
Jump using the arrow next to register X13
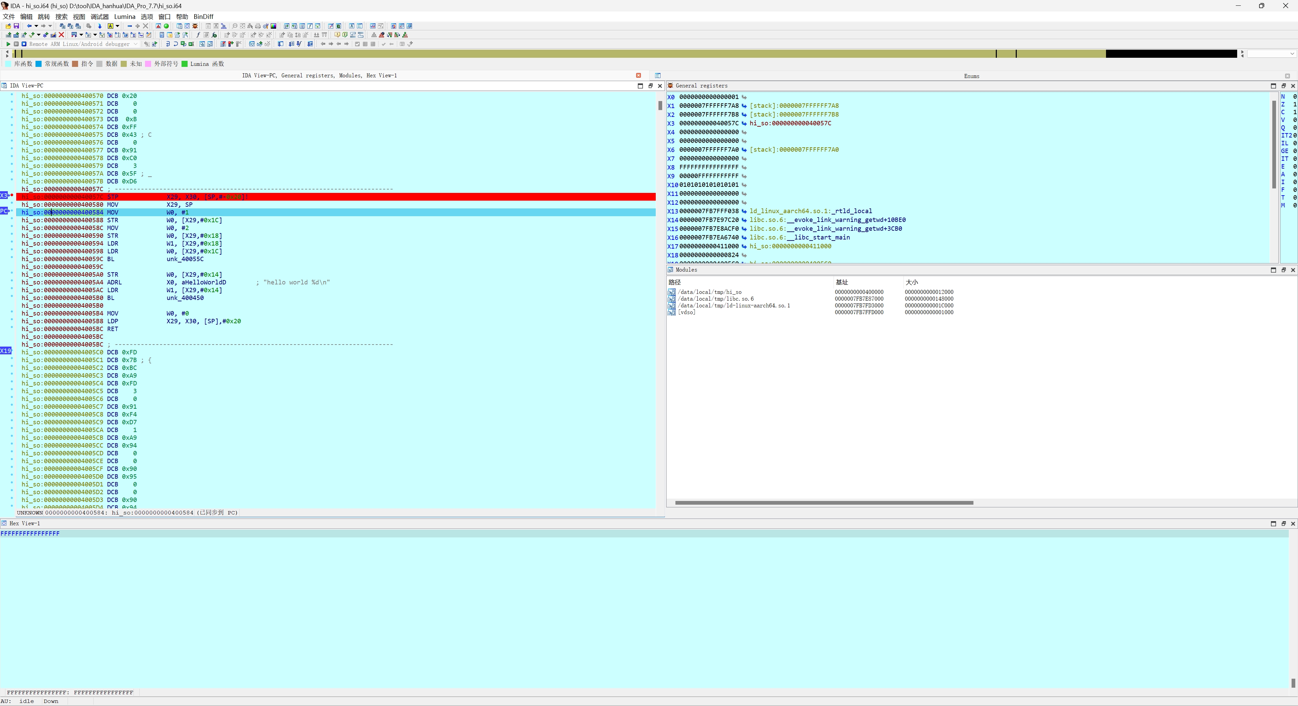pyautogui.click(x=744, y=211)
